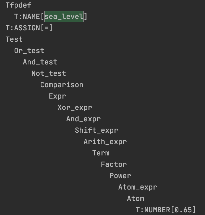Select the T:NUMBER[0.65] token node
Screen dimensions: 205x215
click(166, 210)
